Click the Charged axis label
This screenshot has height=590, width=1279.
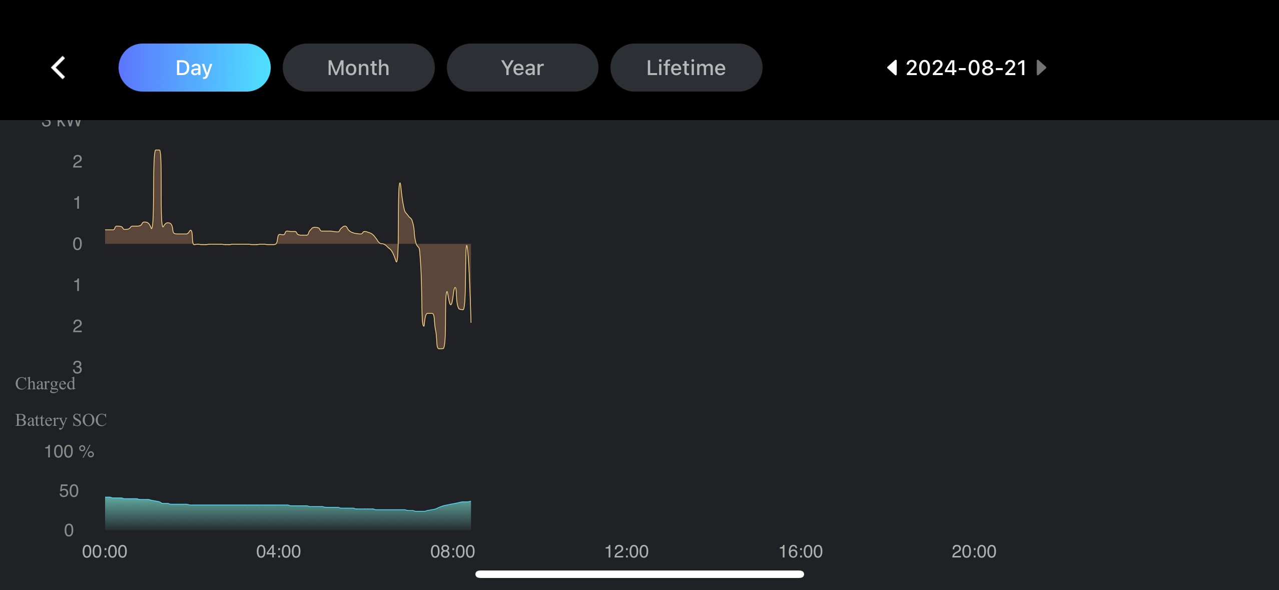45,384
